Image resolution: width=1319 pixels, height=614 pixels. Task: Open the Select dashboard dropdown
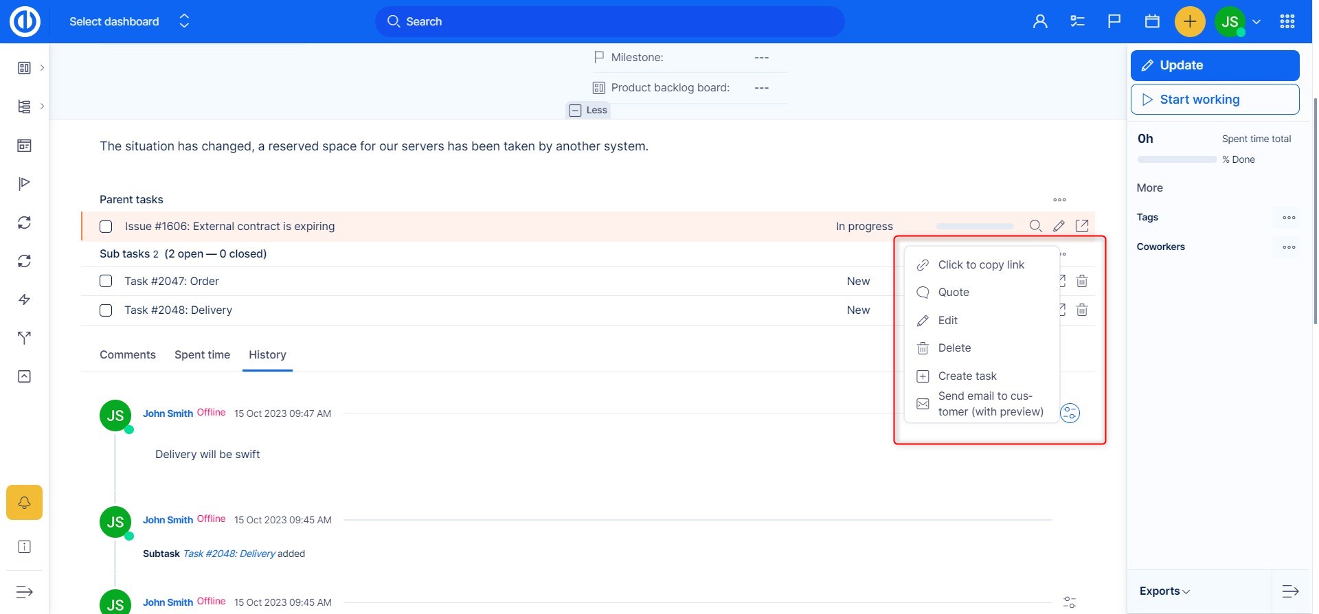(x=128, y=22)
